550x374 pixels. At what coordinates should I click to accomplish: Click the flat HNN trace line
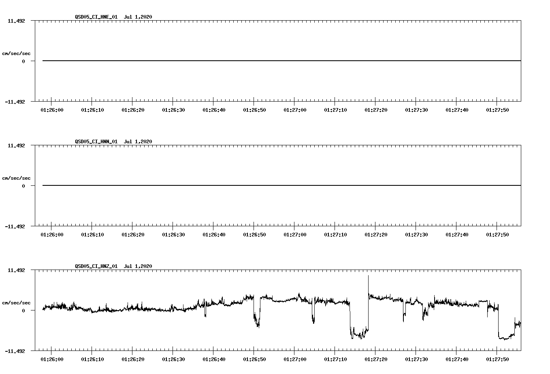pyautogui.click(x=281, y=185)
